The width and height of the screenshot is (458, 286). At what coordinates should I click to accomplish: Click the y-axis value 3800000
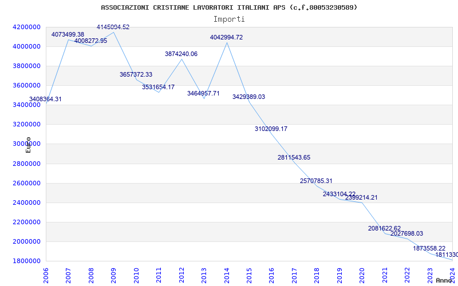coord(26,66)
